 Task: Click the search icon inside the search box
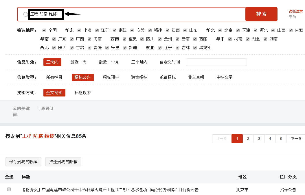point(25,14)
